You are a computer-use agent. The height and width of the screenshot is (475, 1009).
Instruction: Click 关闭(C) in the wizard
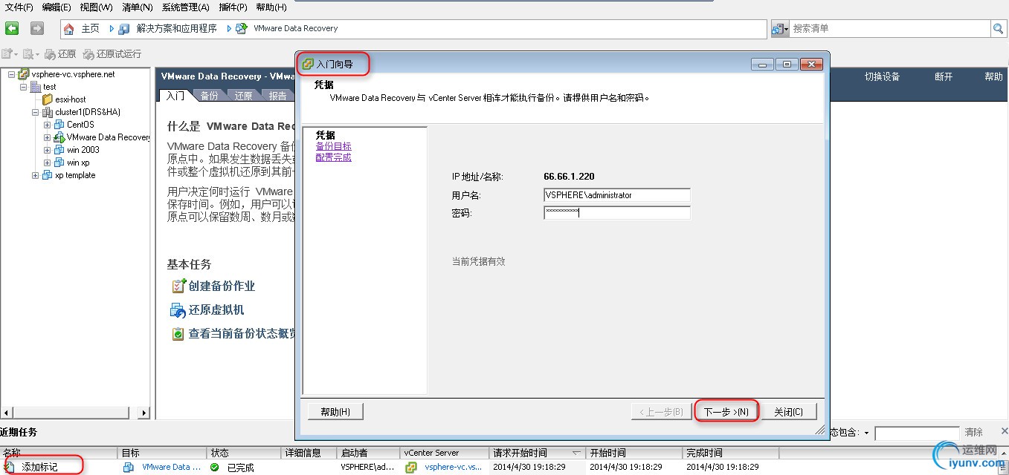[789, 412]
